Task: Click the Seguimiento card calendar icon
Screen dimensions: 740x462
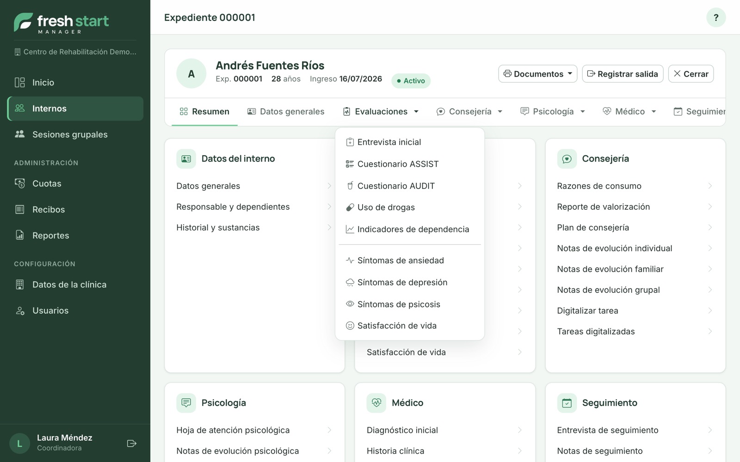Action: pos(567,403)
